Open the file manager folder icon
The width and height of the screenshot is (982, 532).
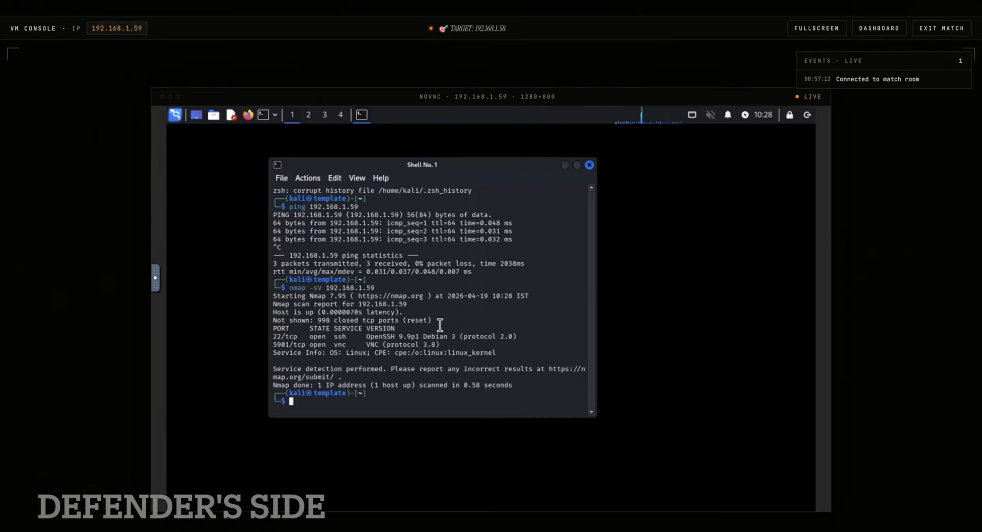pos(214,115)
